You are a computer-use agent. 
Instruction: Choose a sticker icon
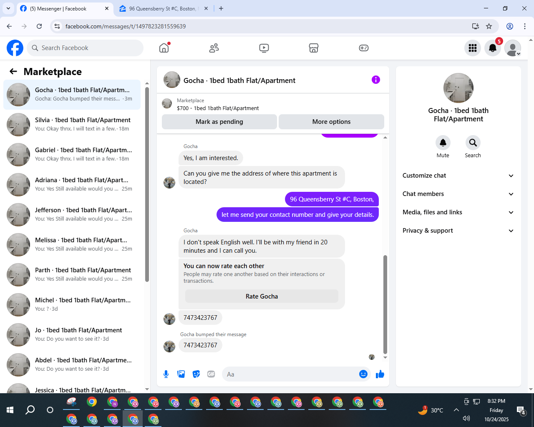pos(196,374)
